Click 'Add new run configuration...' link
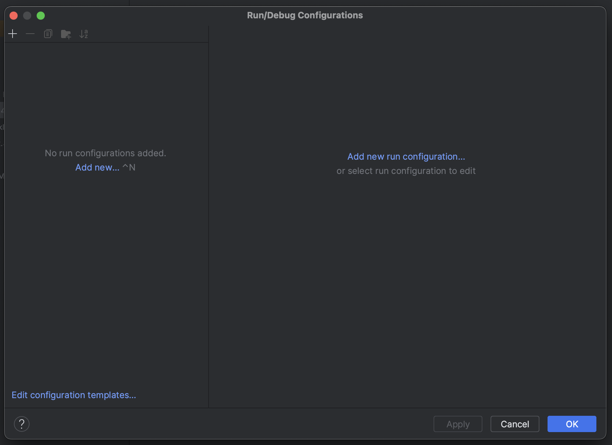The height and width of the screenshot is (445, 612). point(406,157)
